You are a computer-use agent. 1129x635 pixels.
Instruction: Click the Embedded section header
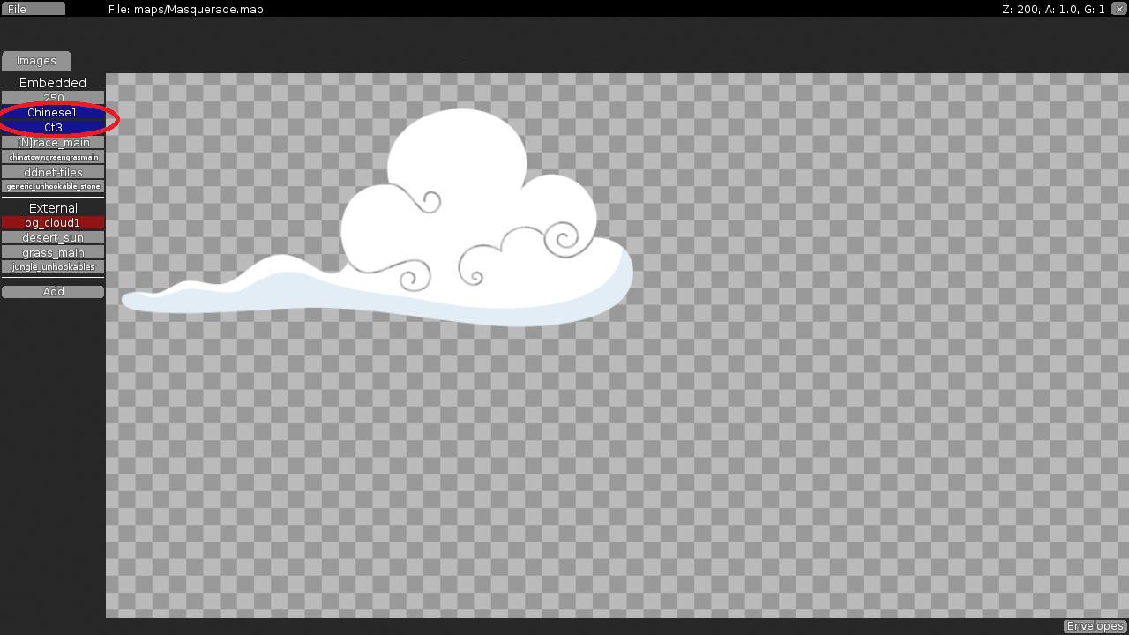point(52,82)
